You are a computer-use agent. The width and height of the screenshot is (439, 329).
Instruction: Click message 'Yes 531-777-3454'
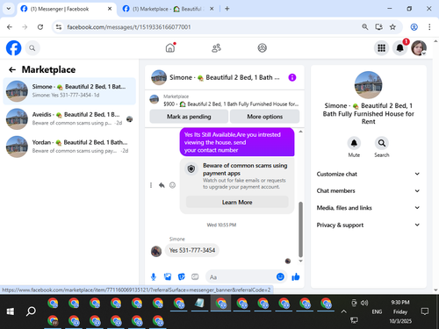(x=192, y=250)
